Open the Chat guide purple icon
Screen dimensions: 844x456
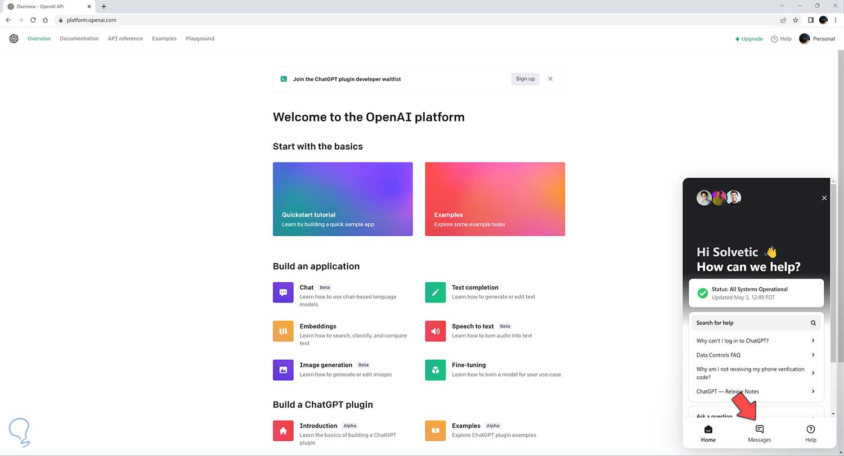[x=283, y=292]
